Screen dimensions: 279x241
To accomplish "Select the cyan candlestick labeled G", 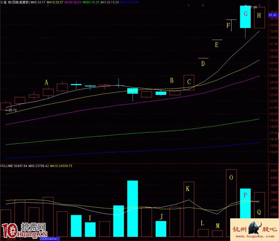I will point(245,17).
